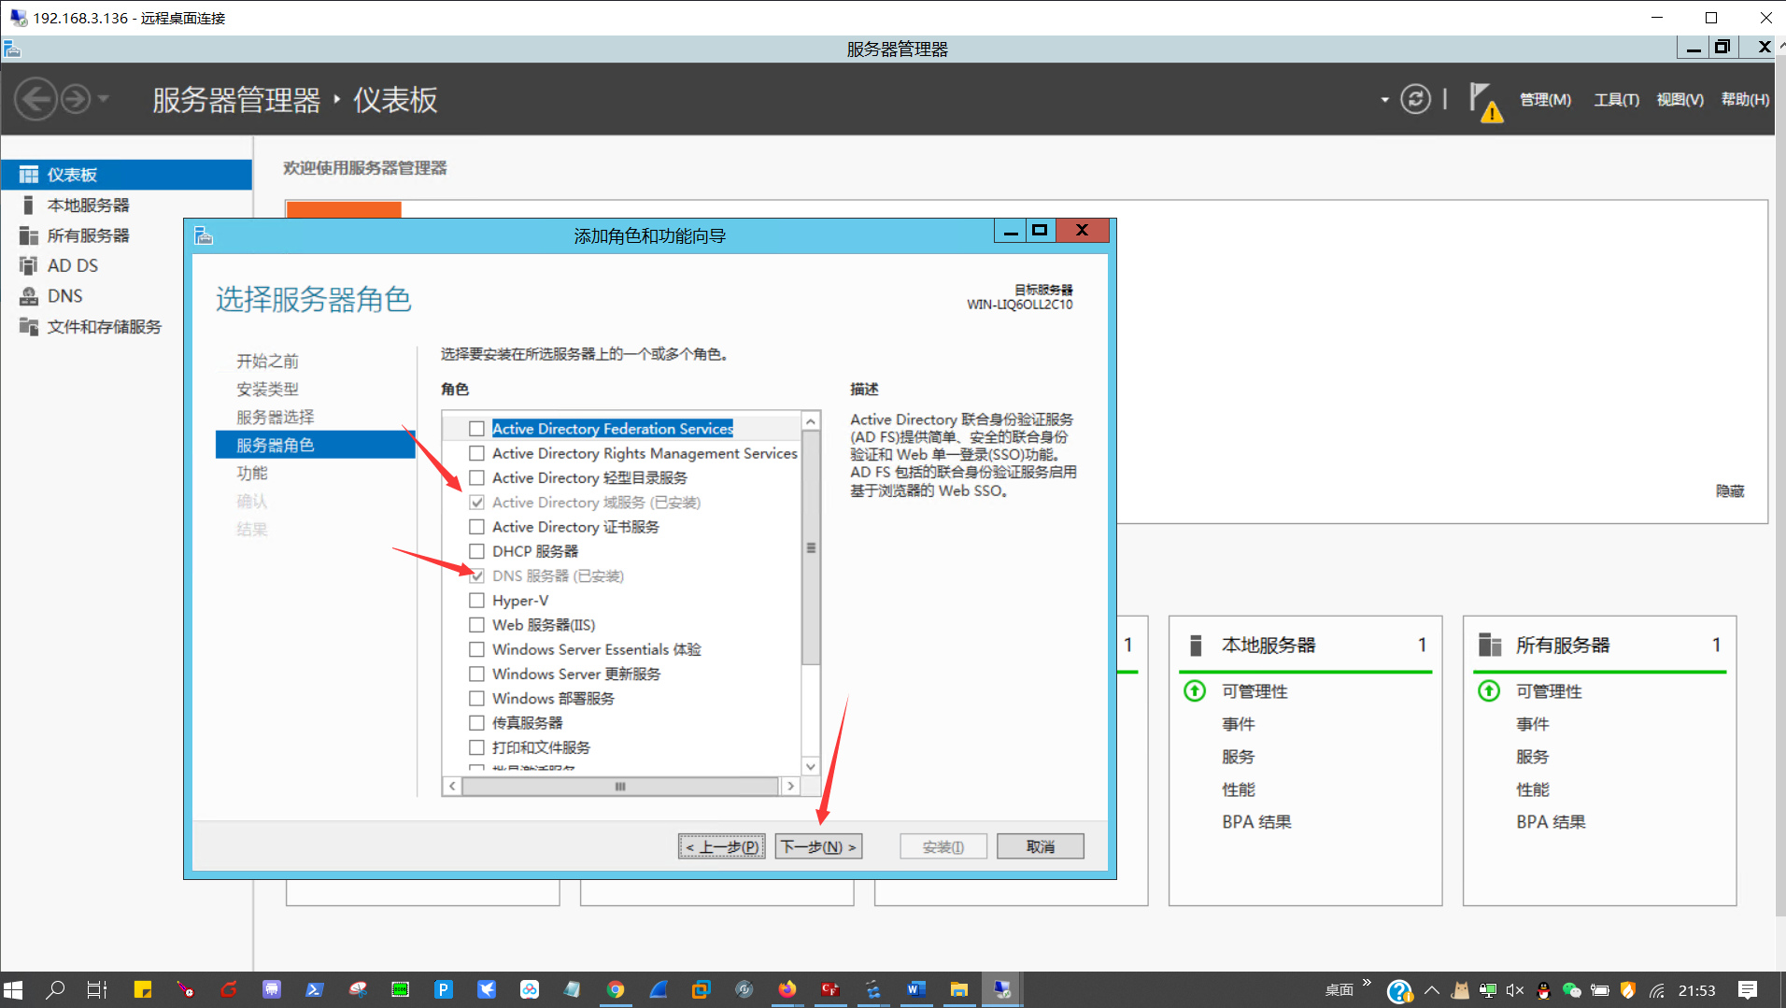Viewport: 1786px width, 1008px height.
Task: Check 打印和文件服务 role
Action: [476, 747]
